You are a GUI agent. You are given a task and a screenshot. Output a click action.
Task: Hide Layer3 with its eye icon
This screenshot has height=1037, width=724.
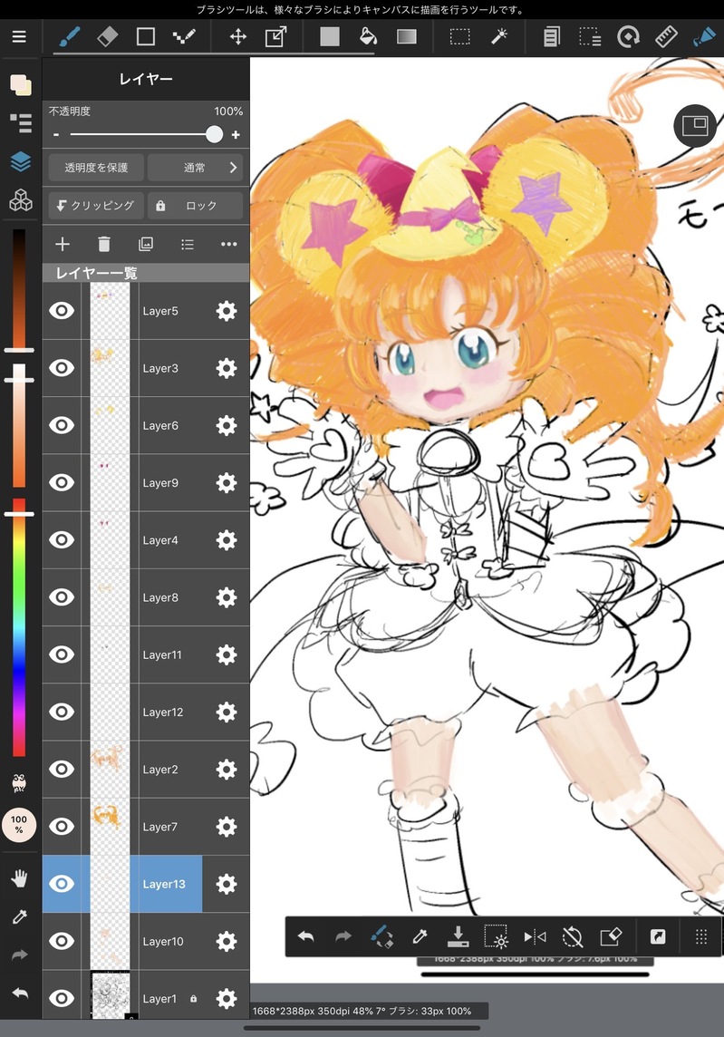point(62,368)
